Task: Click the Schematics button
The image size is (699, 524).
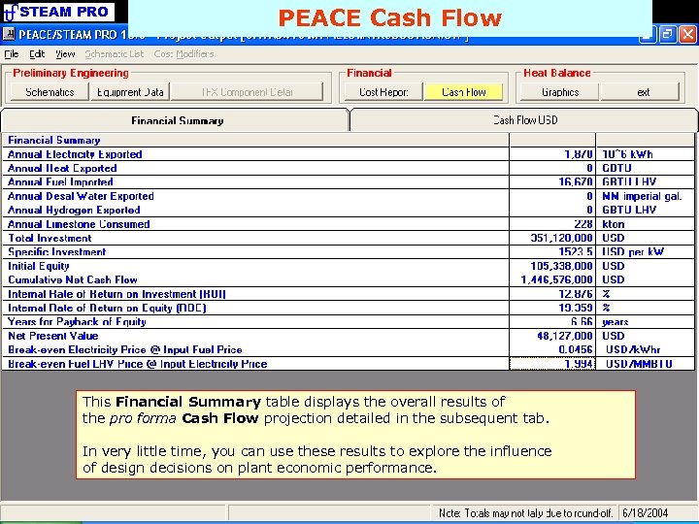Action: click(50, 92)
